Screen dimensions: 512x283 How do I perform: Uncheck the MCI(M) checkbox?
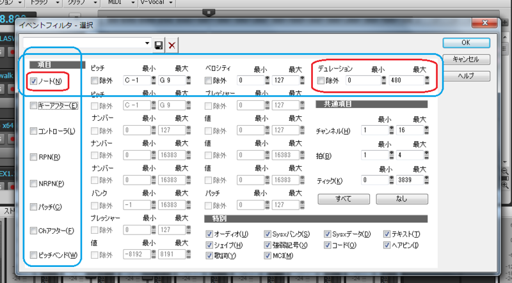pos(268,256)
